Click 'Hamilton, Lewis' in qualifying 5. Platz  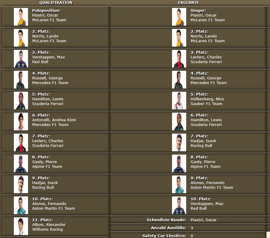point(48,99)
